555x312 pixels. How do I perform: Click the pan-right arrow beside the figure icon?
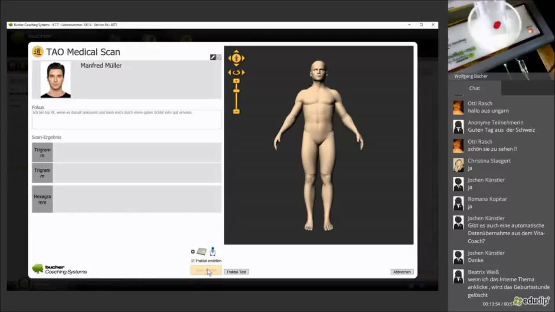coord(243,58)
